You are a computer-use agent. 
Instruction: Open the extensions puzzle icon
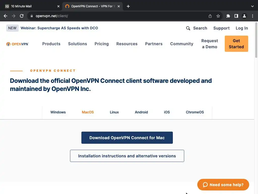228,16
